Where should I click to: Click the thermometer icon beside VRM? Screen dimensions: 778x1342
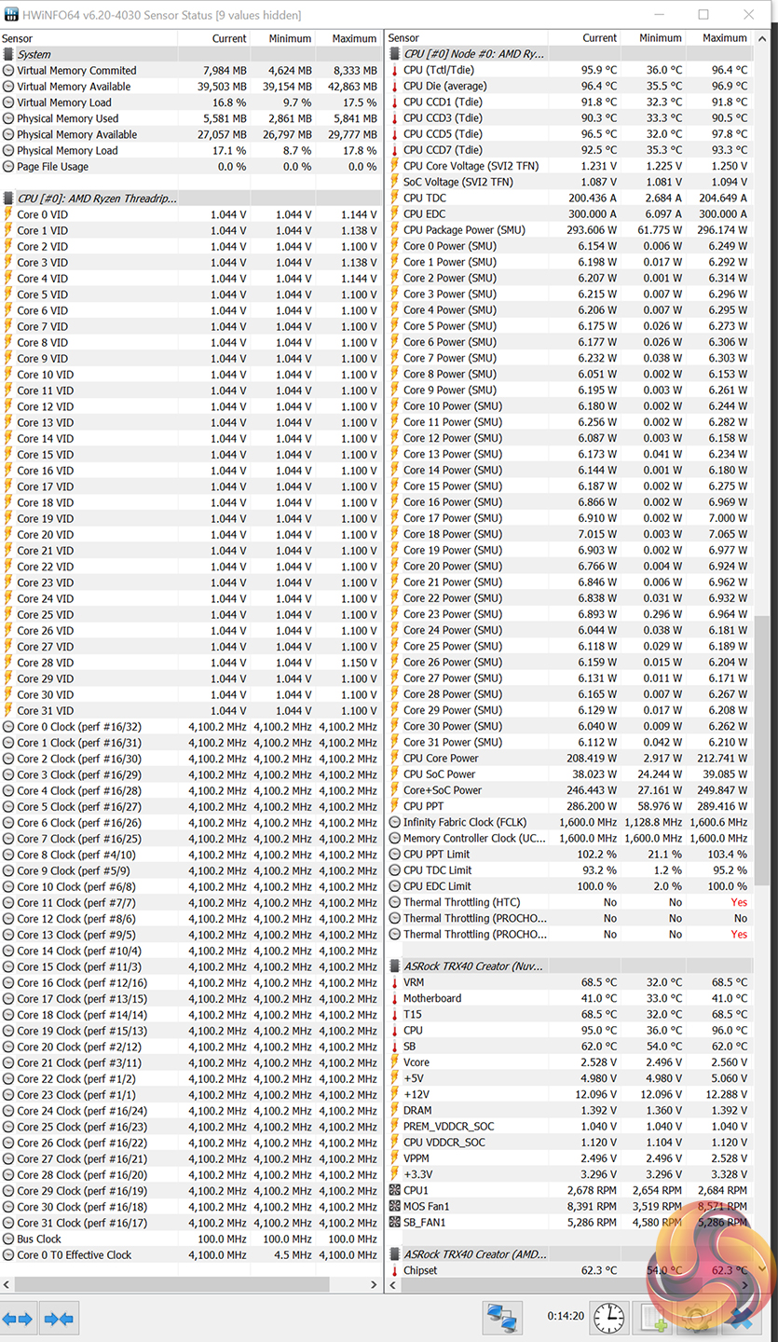click(x=395, y=982)
